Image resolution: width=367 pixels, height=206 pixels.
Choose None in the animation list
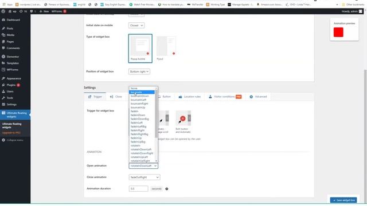[142, 88]
